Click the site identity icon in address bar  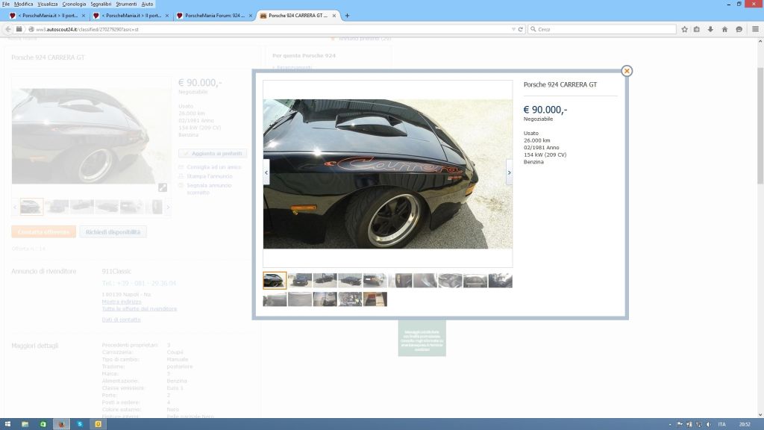31,29
